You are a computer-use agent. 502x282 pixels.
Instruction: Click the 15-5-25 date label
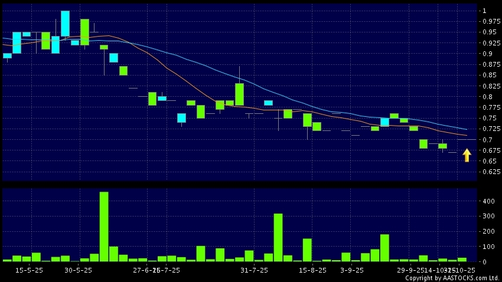click(29, 270)
